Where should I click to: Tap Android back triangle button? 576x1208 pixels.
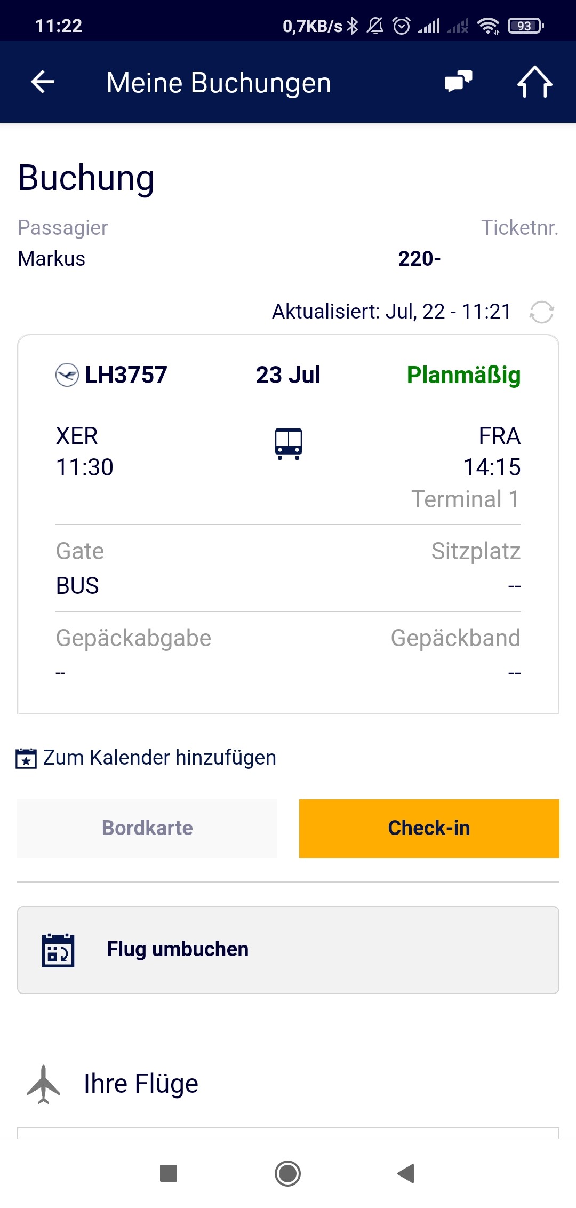[x=406, y=1173]
